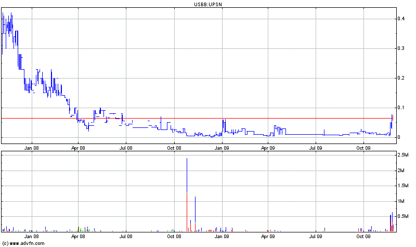Click Oct 09 label under volume chart
The width and height of the screenshot is (416, 247).
[363, 236]
